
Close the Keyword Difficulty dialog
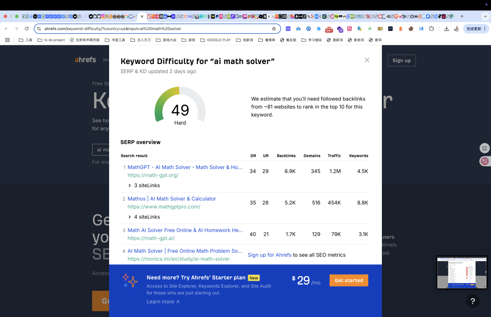367,60
